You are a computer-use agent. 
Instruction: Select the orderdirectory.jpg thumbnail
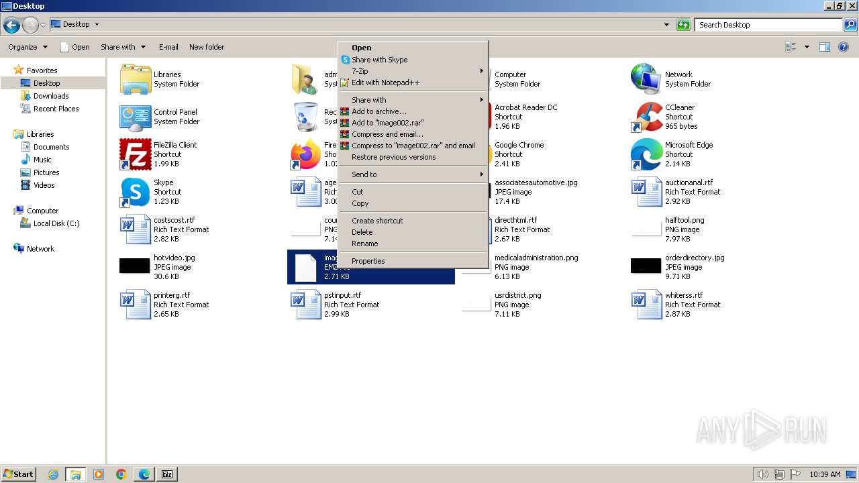[646, 266]
